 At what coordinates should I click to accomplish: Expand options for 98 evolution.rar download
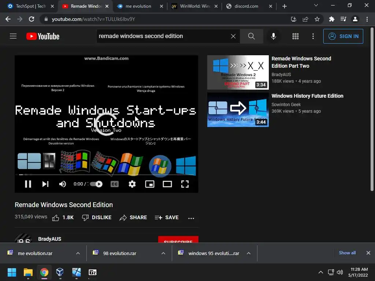click(x=163, y=253)
